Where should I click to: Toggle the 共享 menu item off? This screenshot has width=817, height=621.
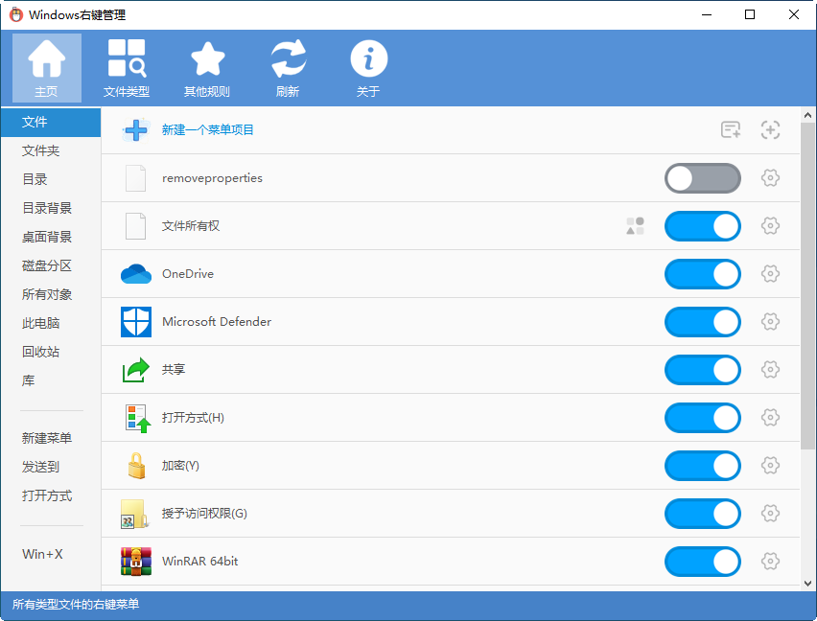click(x=702, y=370)
